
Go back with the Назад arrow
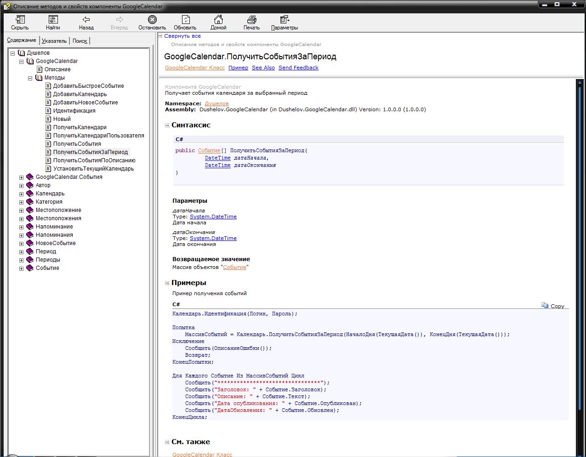(x=86, y=19)
